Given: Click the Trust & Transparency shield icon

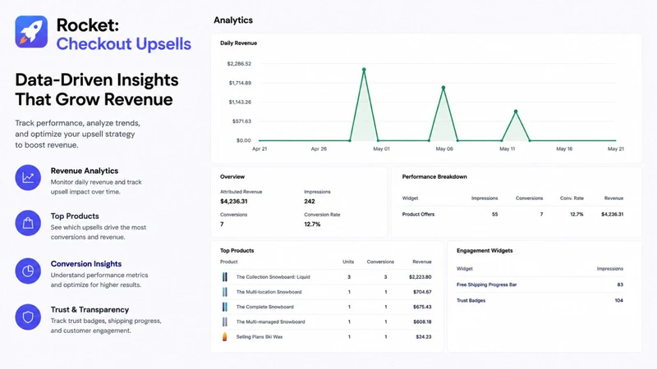Looking at the screenshot, I should [x=28, y=317].
